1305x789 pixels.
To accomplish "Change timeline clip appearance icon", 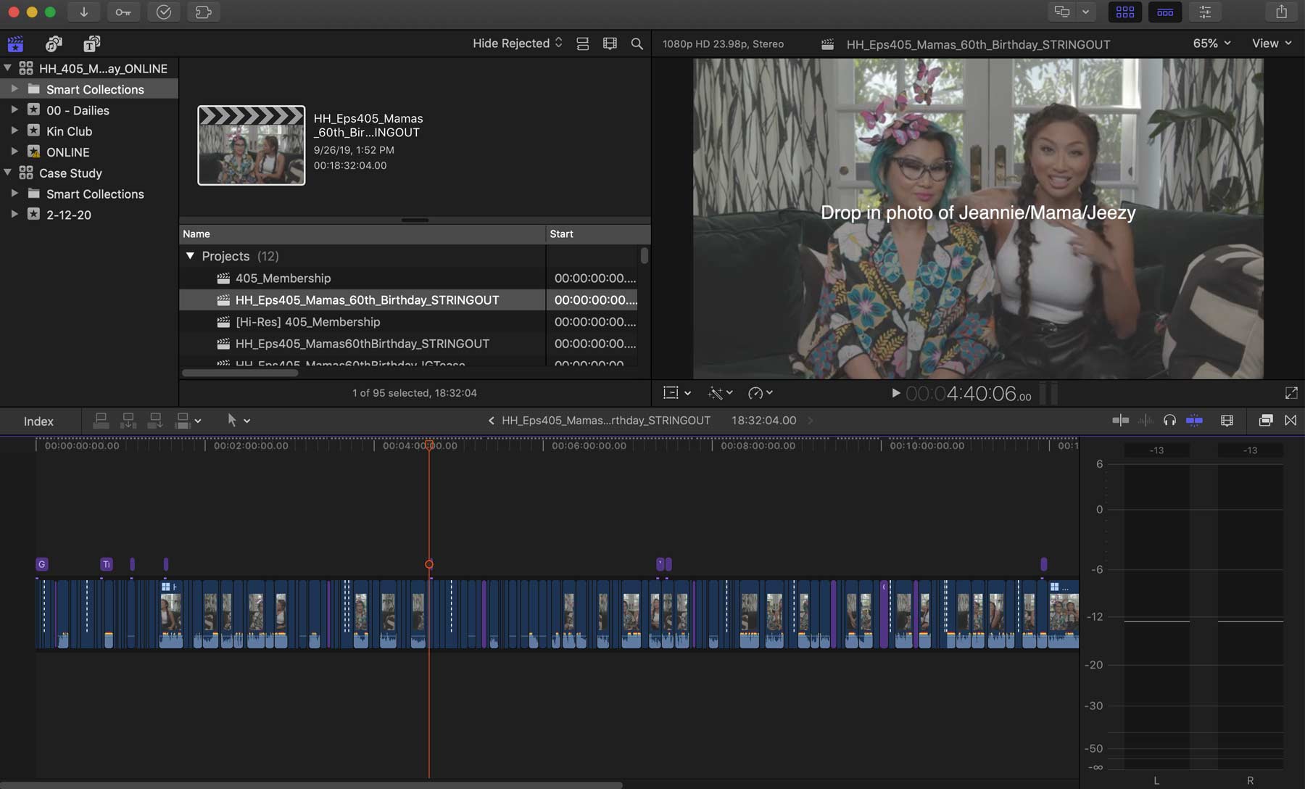I will pyautogui.click(x=1227, y=421).
